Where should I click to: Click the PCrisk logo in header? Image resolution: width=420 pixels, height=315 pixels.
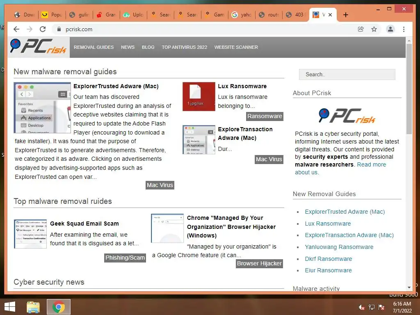click(38, 47)
